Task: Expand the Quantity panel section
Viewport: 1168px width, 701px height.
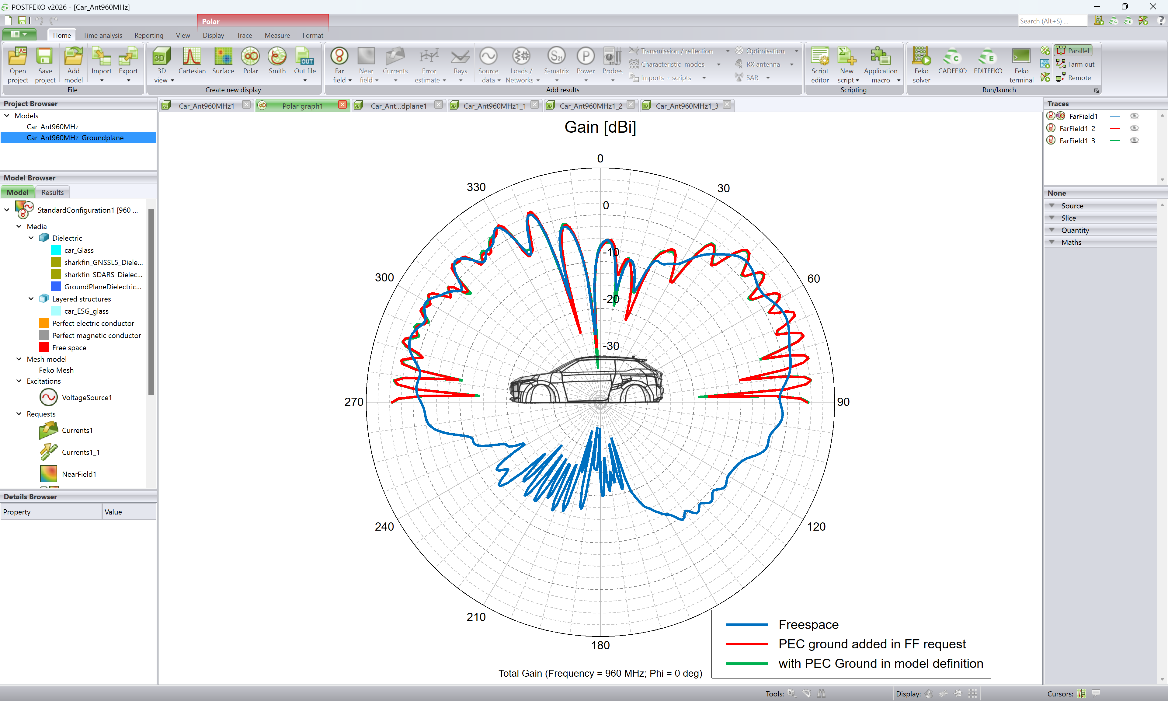Action: point(1100,230)
